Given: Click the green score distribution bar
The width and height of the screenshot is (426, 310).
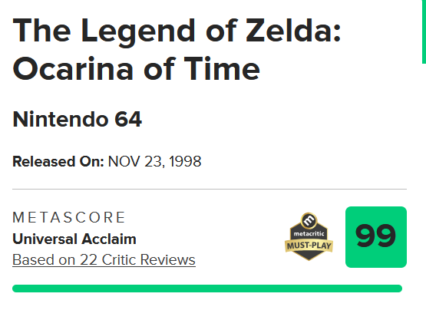Looking at the screenshot, I should (x=207, y=289).
